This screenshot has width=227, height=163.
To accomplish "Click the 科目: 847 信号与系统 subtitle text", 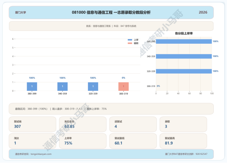I will tap(125, 26).
